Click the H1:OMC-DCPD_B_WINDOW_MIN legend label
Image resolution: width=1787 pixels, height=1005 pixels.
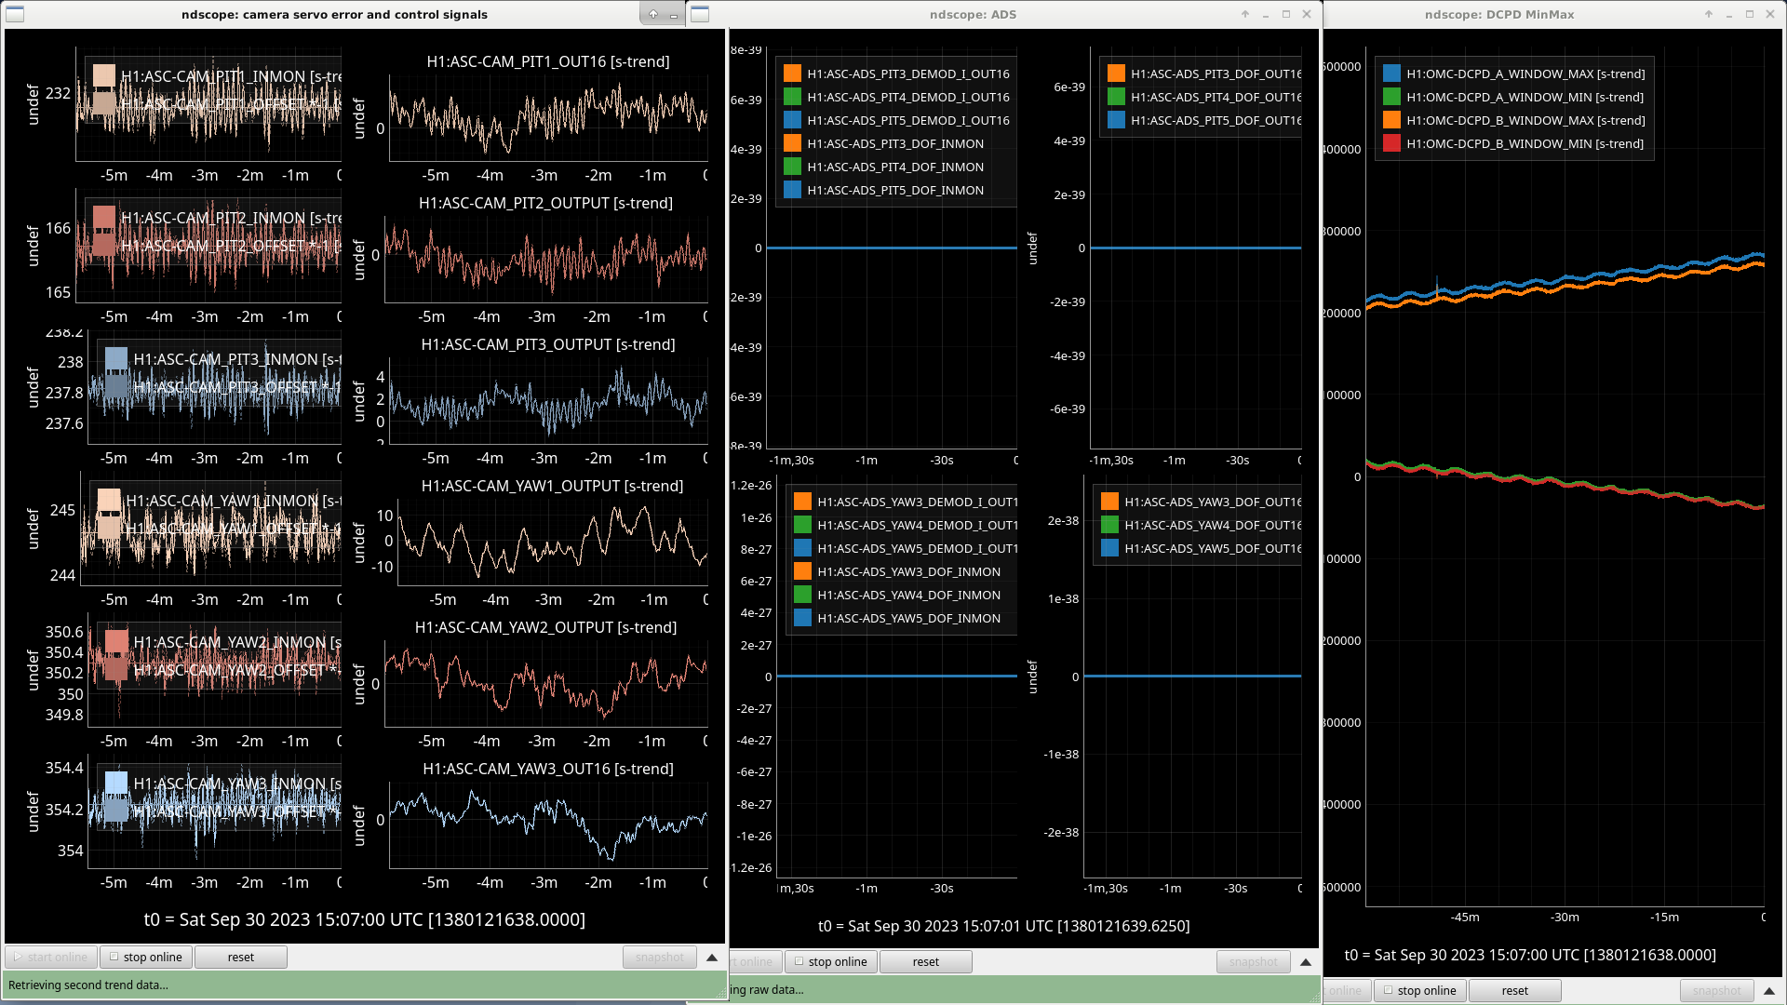click(1525, 143)
